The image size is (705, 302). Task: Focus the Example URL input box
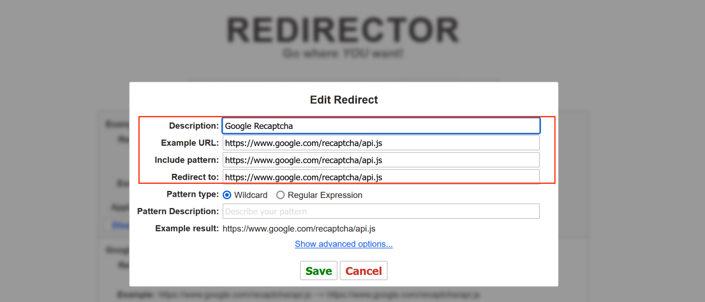(x=381, y=143)
